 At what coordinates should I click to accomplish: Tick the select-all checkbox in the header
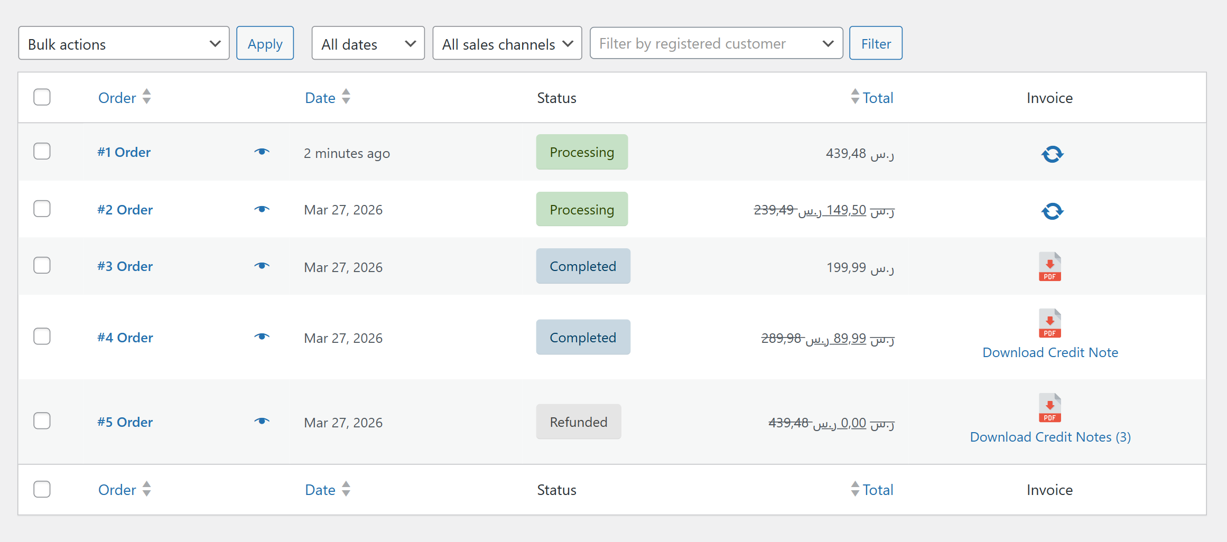point(42,97)
